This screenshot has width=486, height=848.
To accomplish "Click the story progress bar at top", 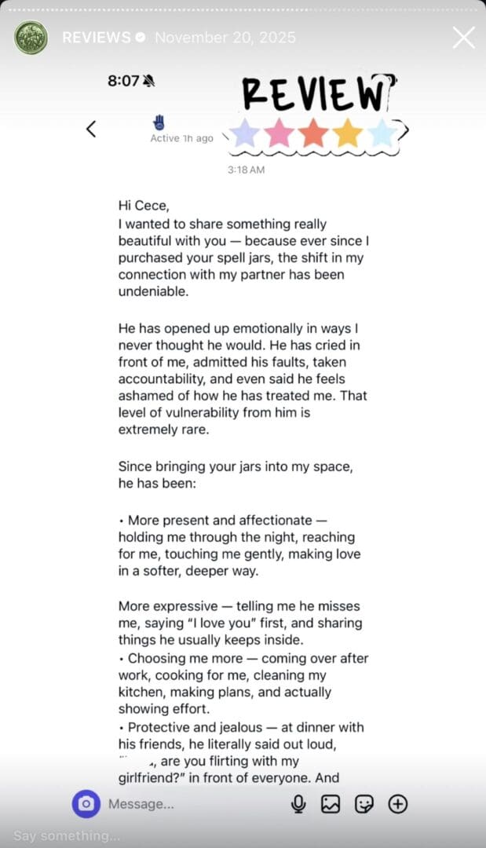I will coord(243,10).
